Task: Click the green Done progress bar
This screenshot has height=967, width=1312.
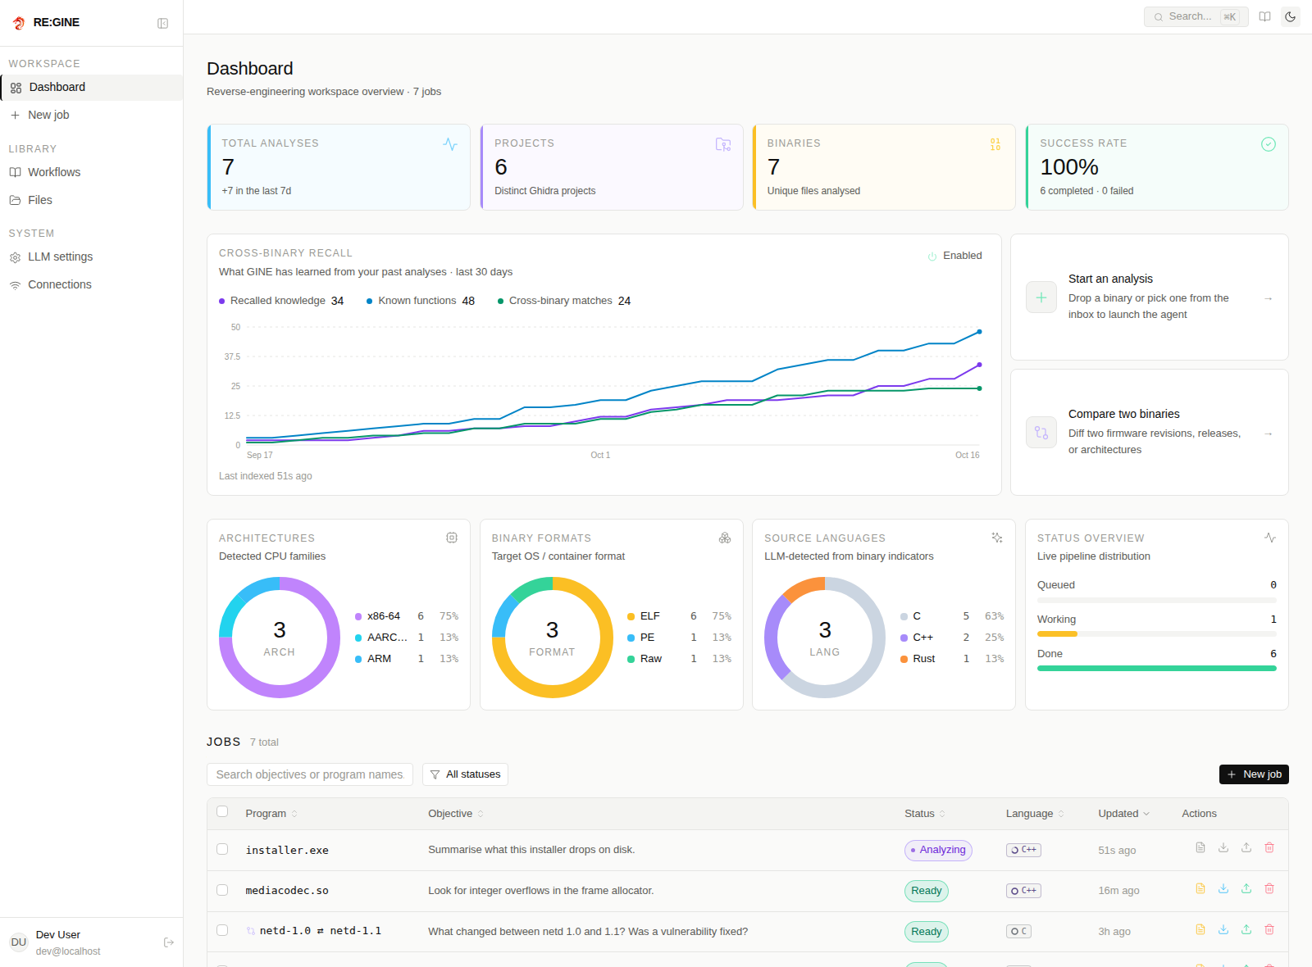Action: pyautogui.click(x=1157, y=669)
